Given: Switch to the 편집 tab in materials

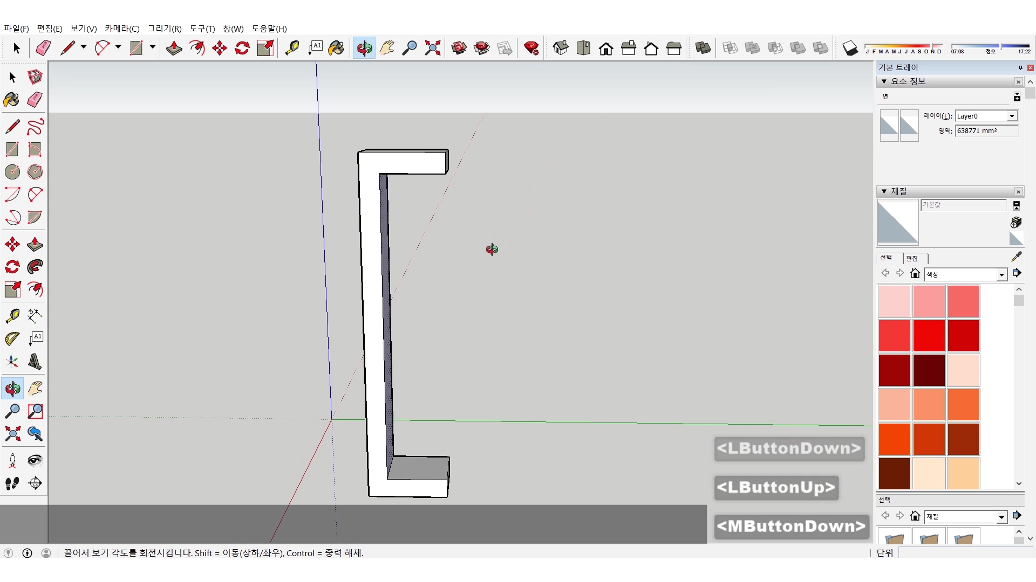Looking at the screenshot, I should (x=912, y=258).
